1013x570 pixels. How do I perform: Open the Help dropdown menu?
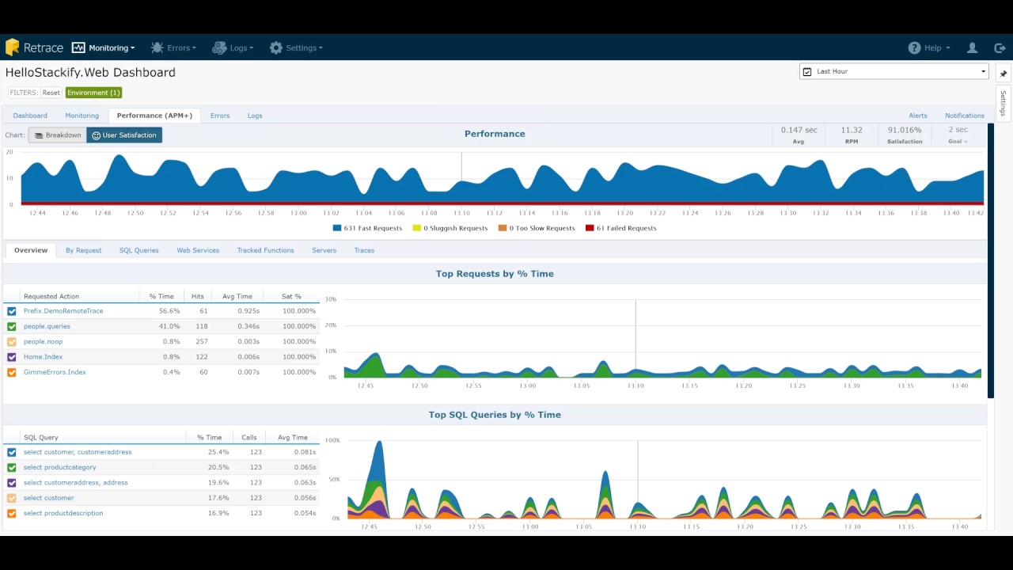929,47
